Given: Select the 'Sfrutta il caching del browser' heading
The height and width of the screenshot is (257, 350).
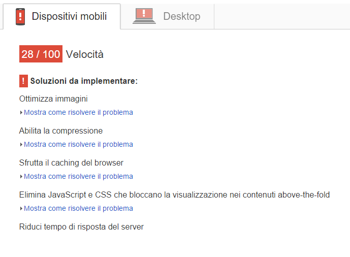Looking at the screenshot, I should [x=71, y=163].
